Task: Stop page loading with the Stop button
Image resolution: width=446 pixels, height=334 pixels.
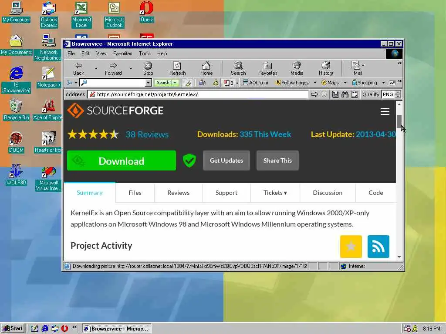Action: coord(148,69)
